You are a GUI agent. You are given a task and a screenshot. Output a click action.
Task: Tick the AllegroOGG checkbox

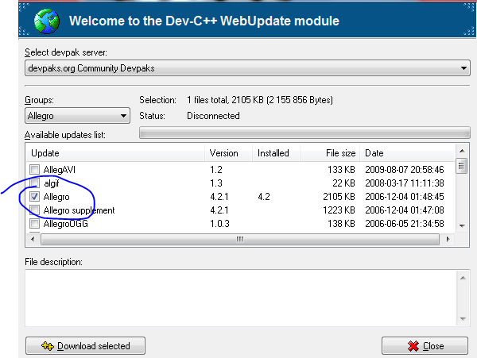pos(35,224)
